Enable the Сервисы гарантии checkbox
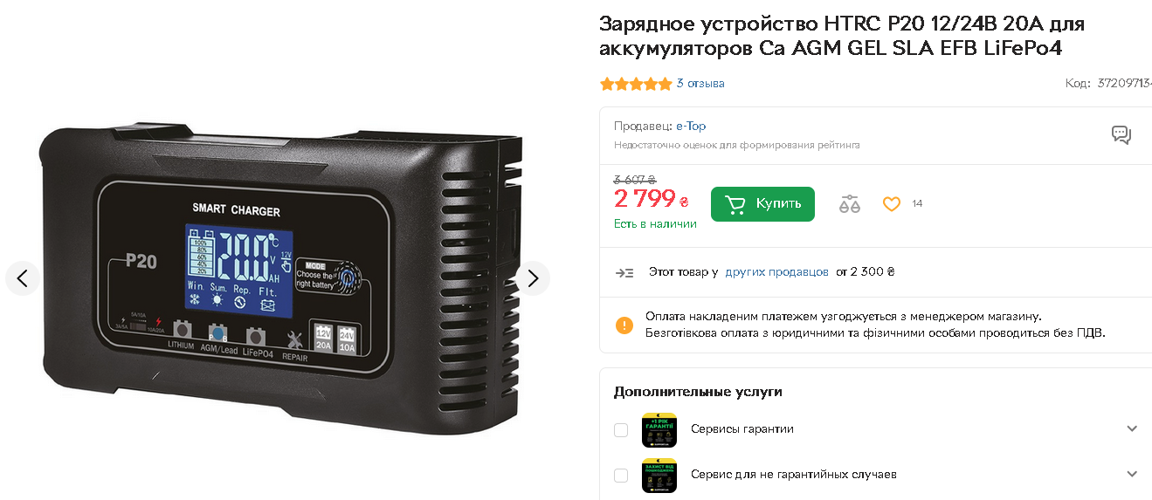Viewport: 1152px width, 500px height. coord(621,429)
